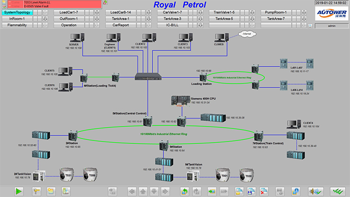
Task: Open the SystemTopology screen tab
Action: coord(17,12)
